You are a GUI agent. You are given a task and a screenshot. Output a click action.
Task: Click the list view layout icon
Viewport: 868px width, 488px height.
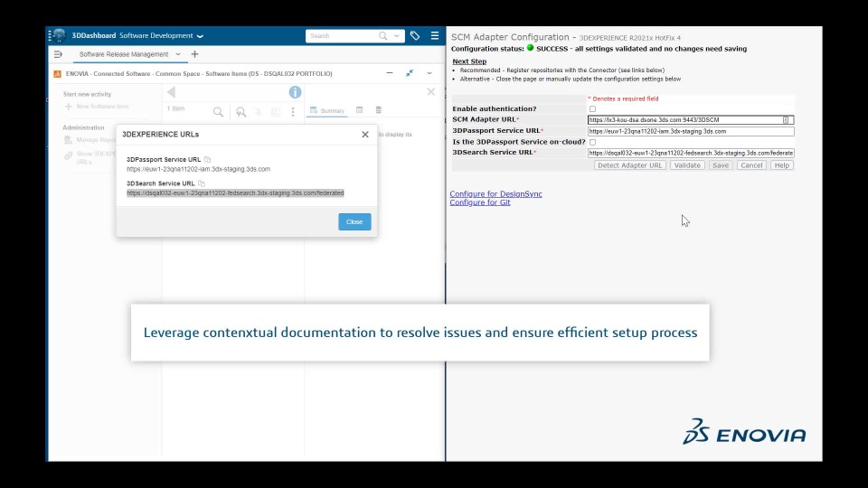pyautogui.click(x=276, y=112)
